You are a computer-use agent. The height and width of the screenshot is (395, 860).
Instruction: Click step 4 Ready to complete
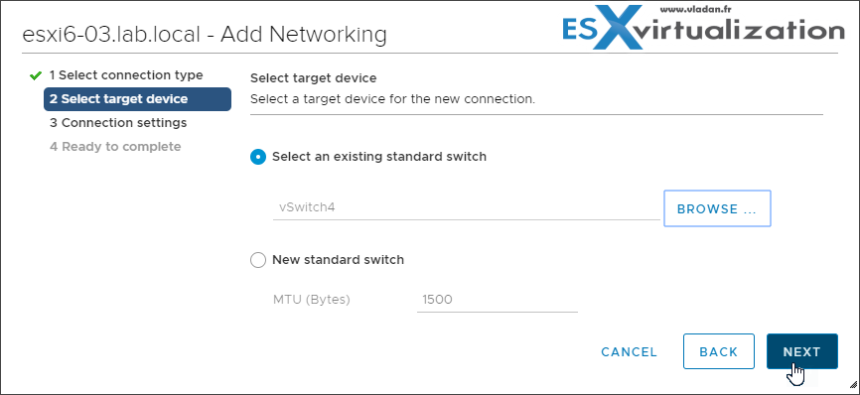point(115,146)
